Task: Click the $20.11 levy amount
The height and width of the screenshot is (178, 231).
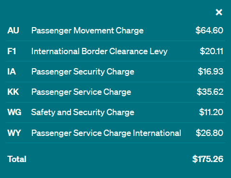Action: coord(212,51)
